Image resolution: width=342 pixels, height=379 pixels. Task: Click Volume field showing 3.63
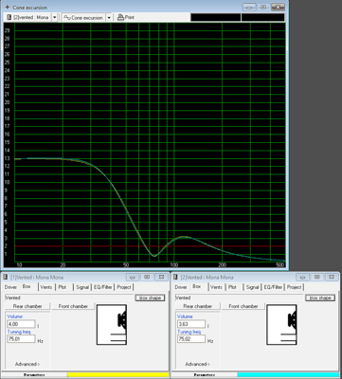point(191,324)
